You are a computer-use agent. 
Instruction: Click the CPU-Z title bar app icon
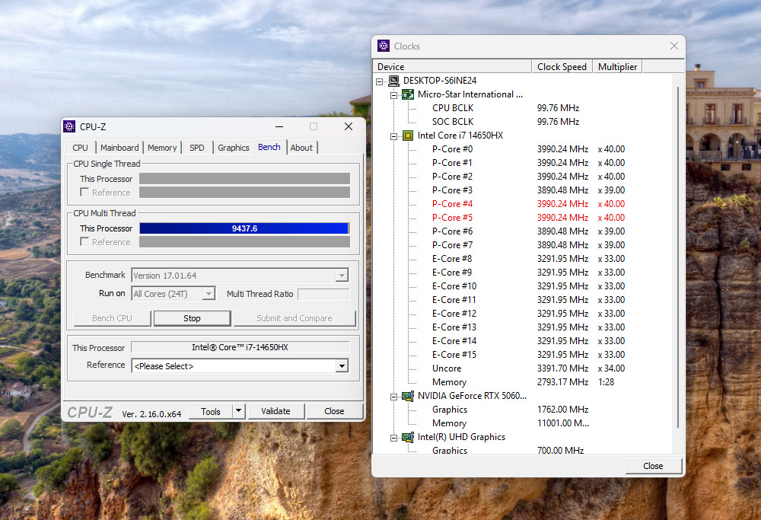70,126
